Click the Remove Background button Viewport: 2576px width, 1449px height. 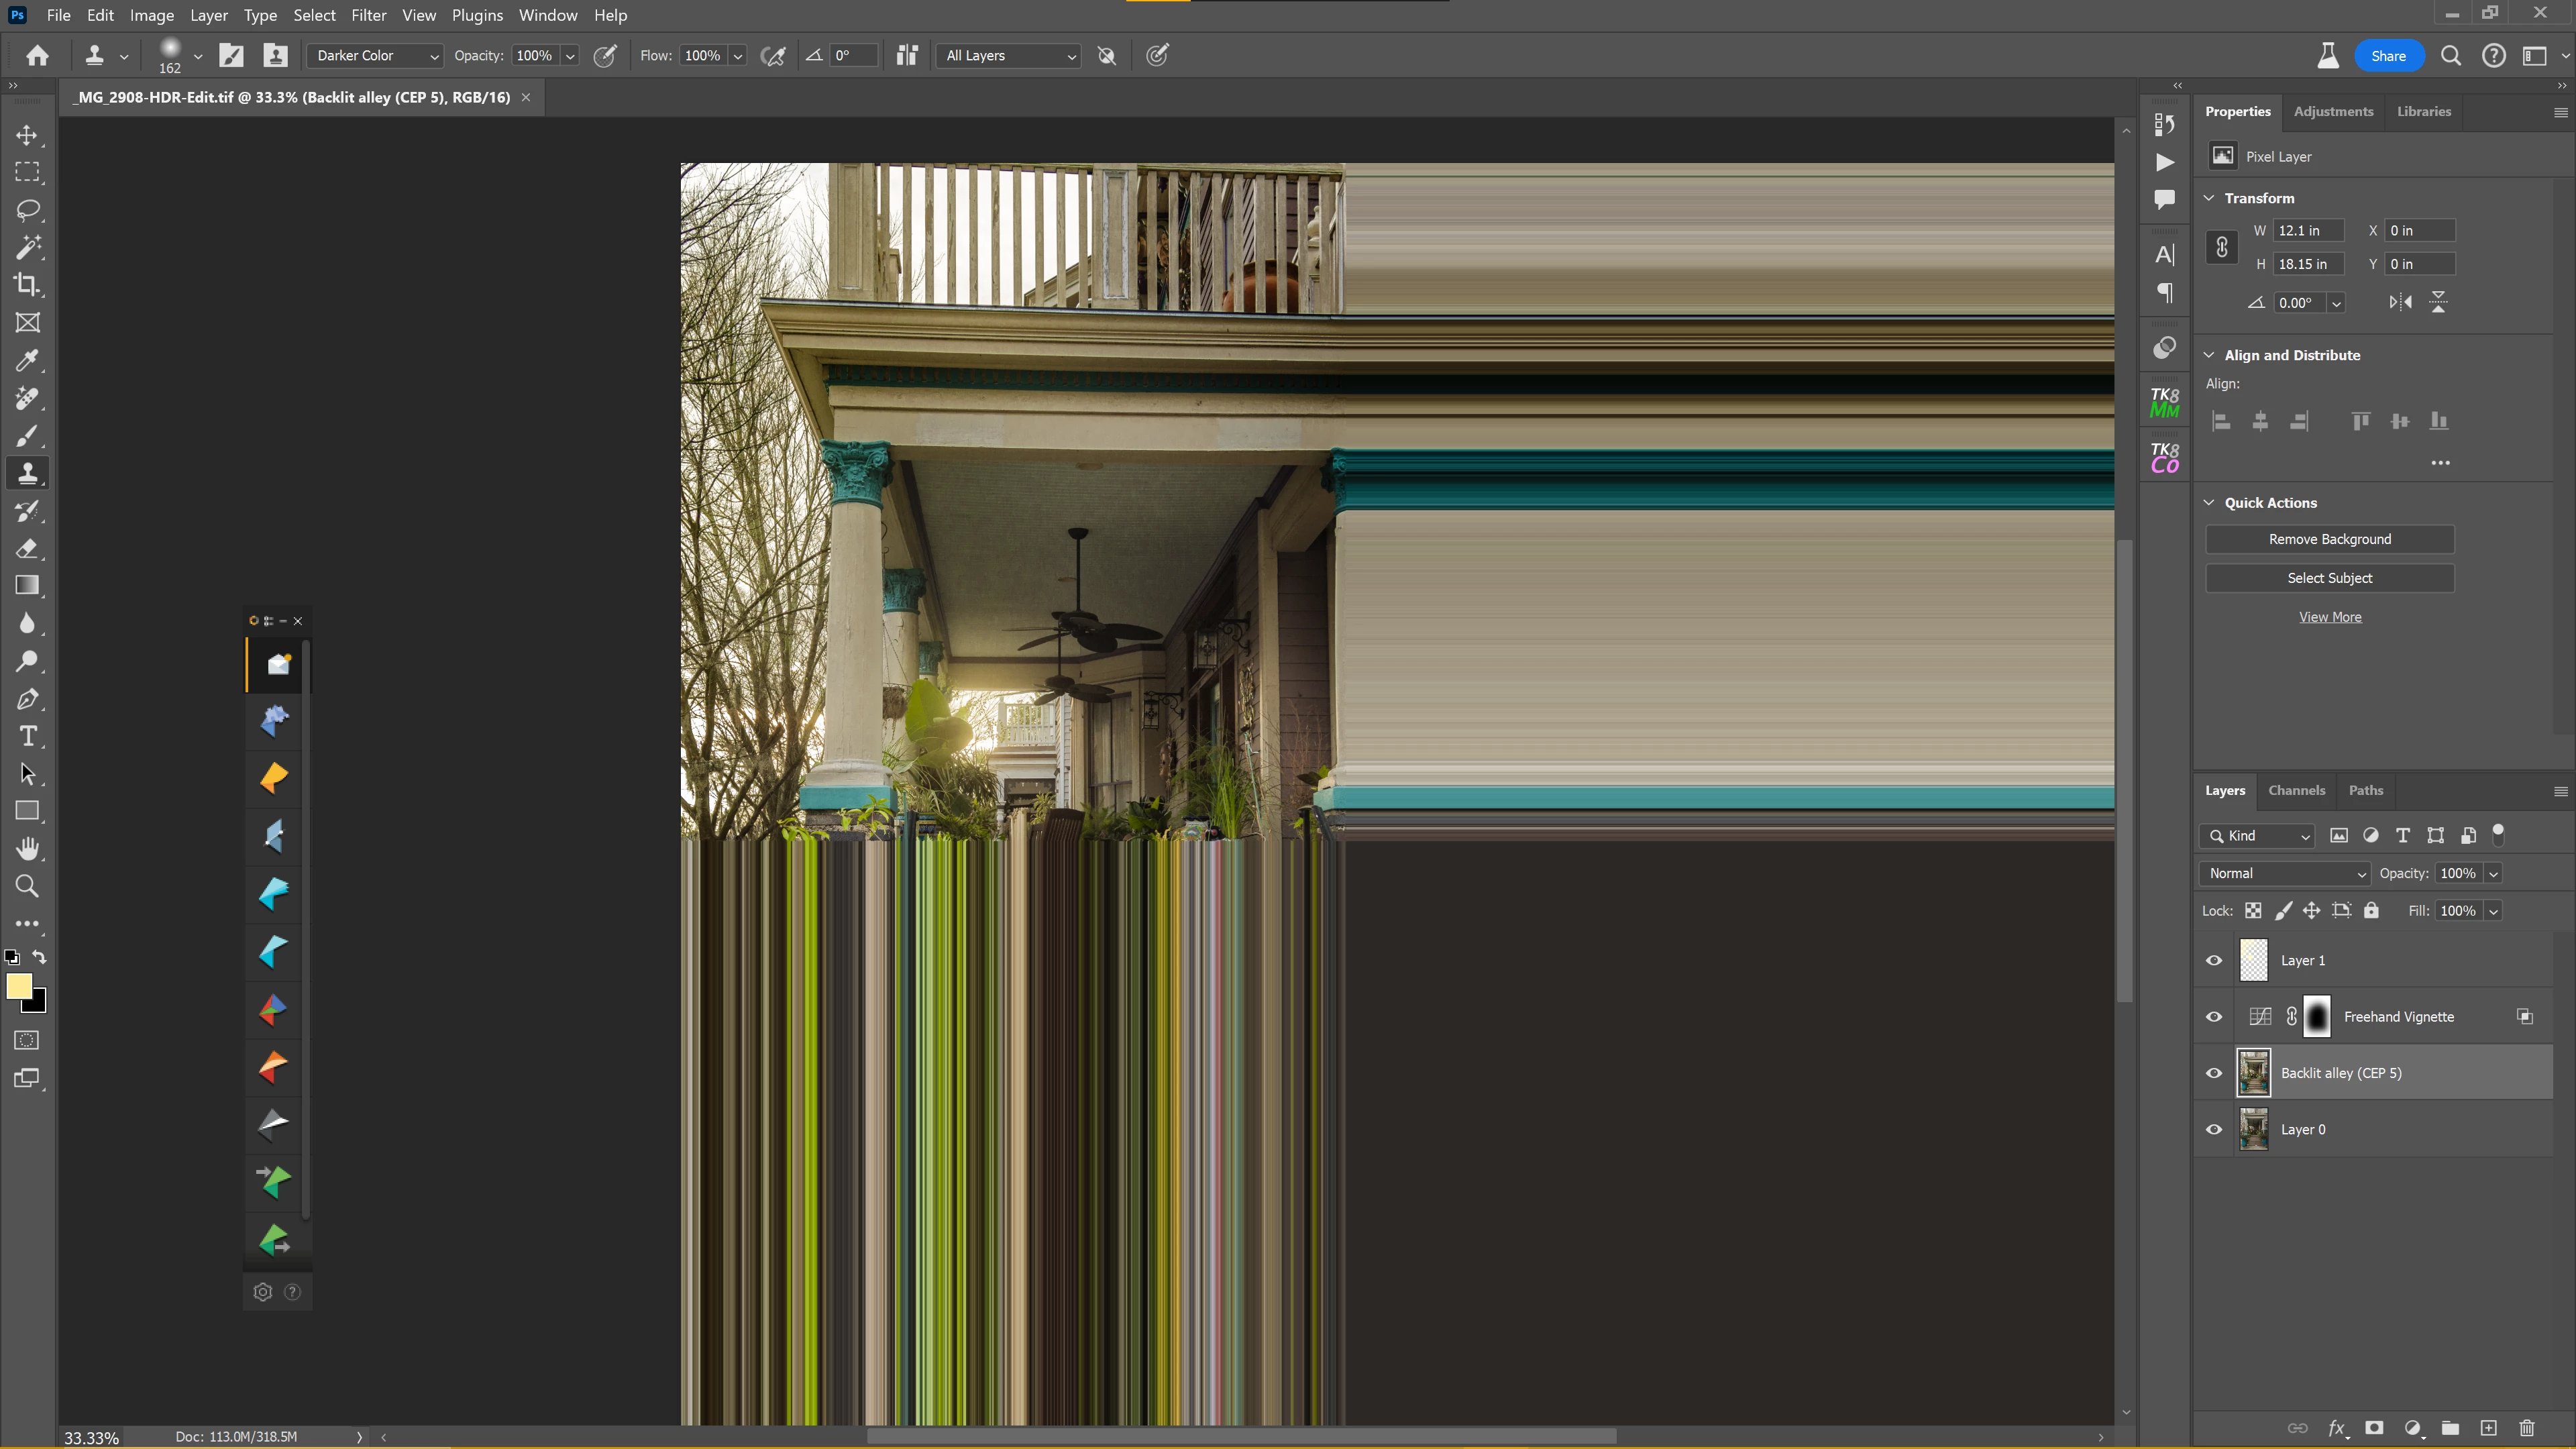(2329, 539)
